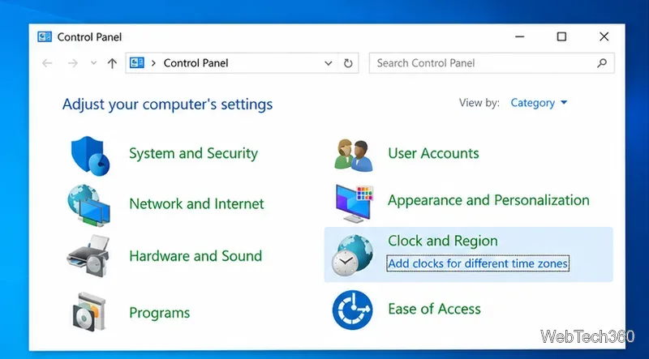Minimize the Control Panel window
Screen dimensions: 649x359
519,36
